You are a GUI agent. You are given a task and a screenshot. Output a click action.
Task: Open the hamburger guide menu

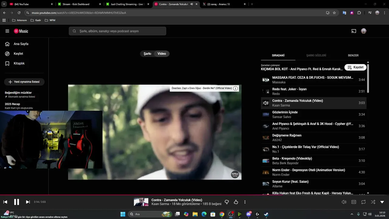[x=7, y=31]
